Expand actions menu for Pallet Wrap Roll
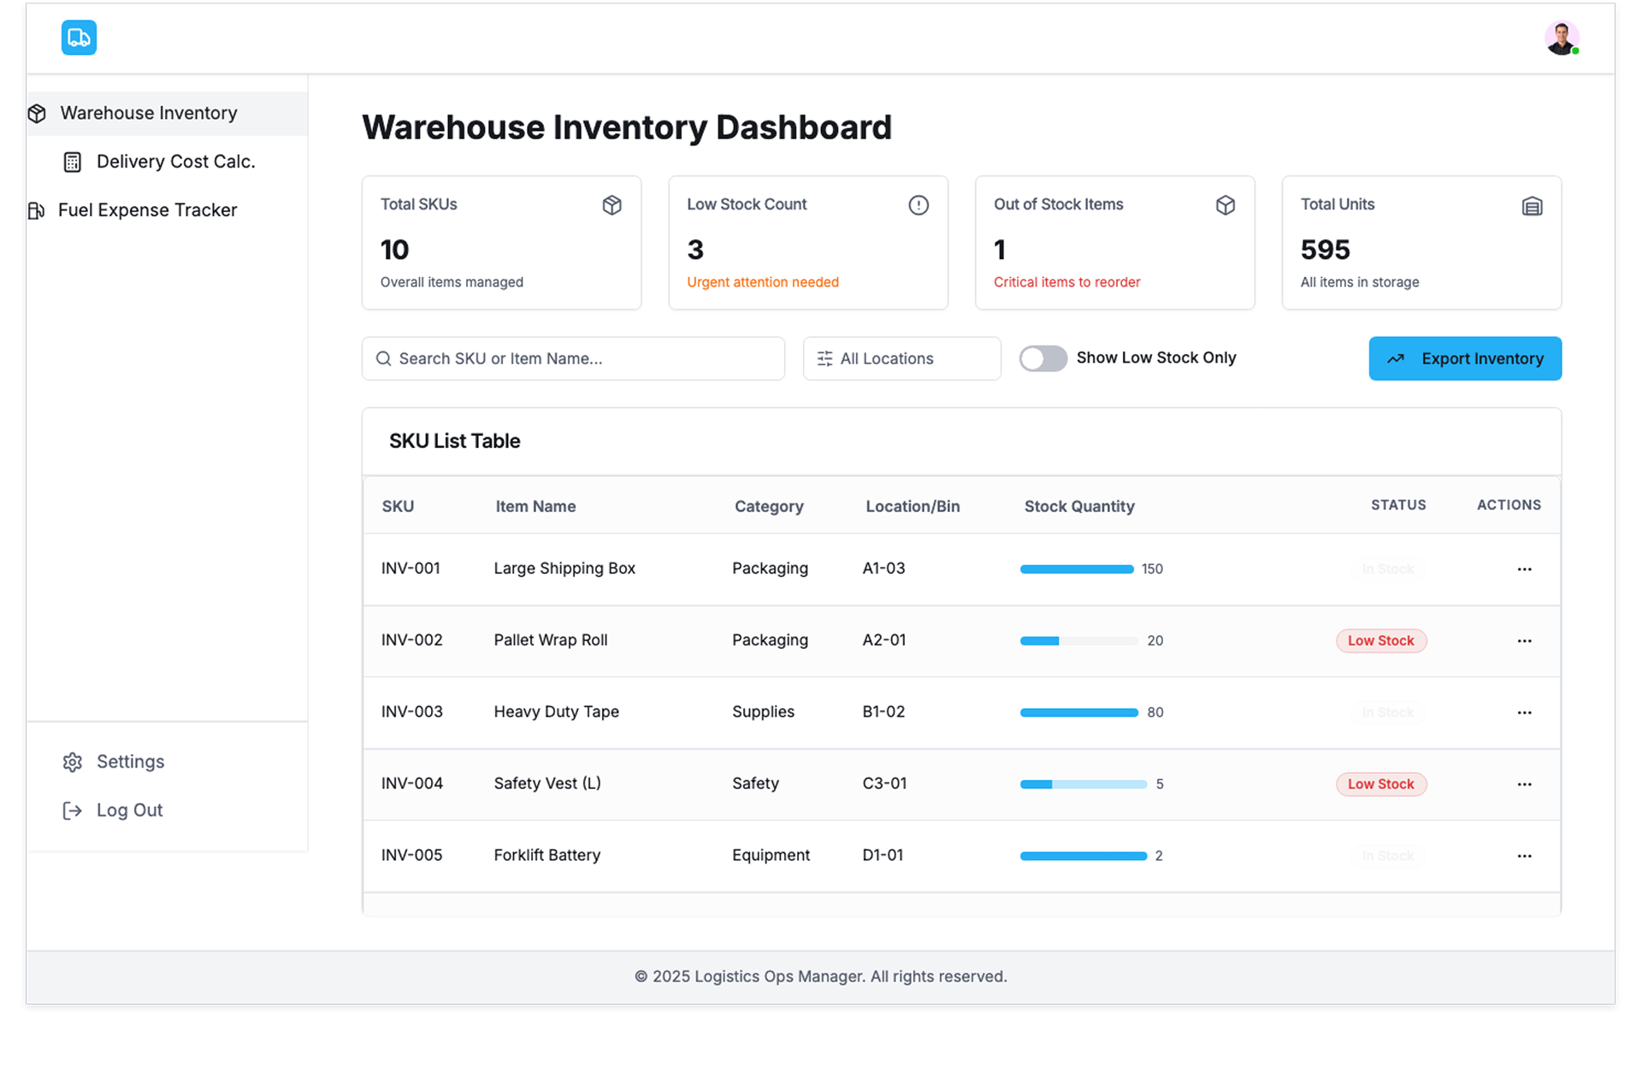 (x=1524, y=641)
